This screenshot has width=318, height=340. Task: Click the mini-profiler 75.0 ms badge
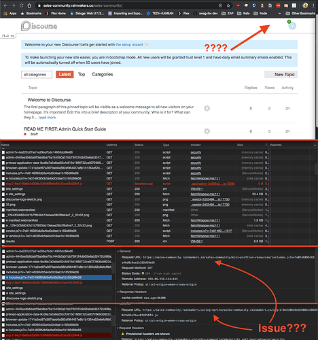(x=8, y=36)
